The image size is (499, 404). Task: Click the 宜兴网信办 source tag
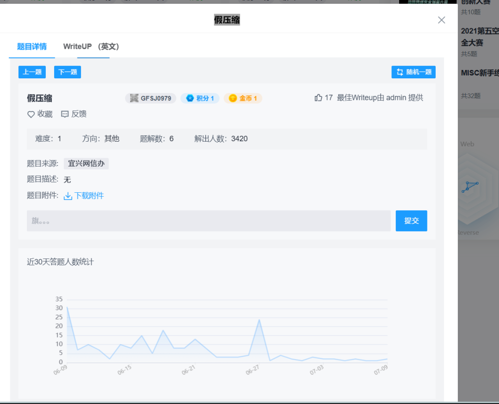86,164
